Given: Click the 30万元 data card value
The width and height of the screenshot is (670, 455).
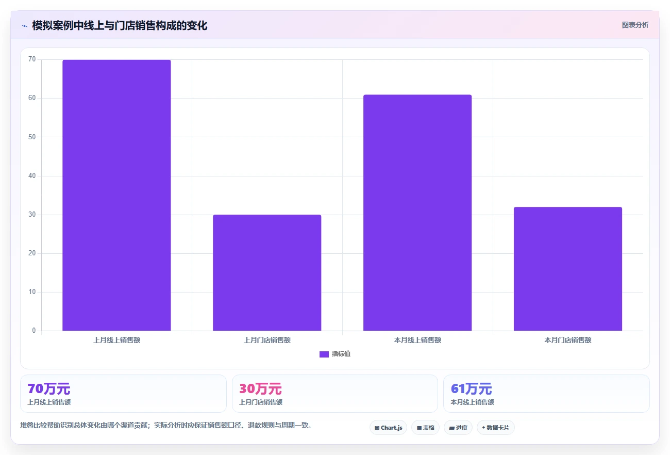Looking at the screenshot, I should pyautogui.click(x=261, y=389).
